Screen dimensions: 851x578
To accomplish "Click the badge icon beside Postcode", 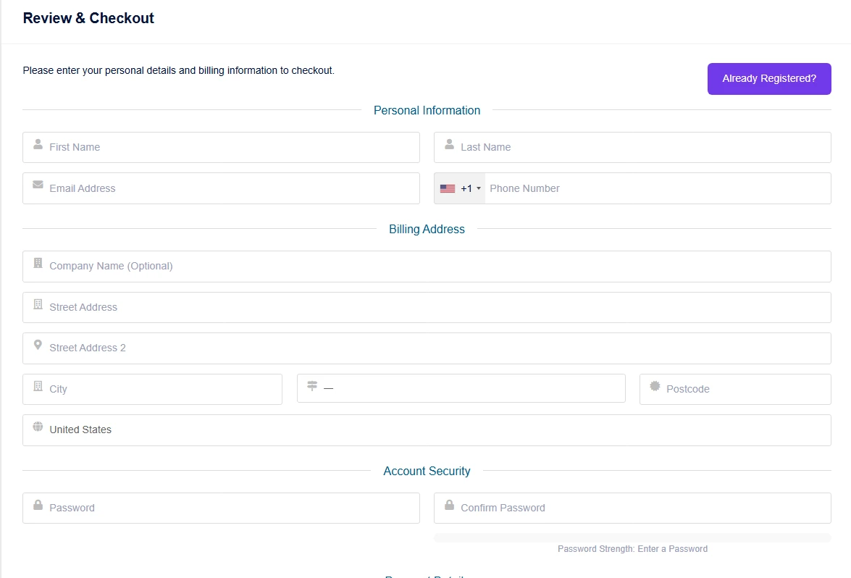I will pos(655,386).
